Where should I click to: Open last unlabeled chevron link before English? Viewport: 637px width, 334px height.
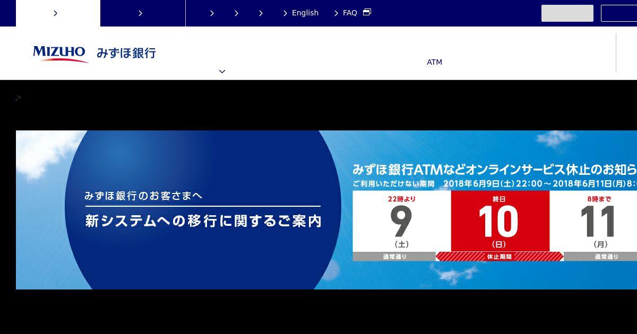(x=261, y=13)
